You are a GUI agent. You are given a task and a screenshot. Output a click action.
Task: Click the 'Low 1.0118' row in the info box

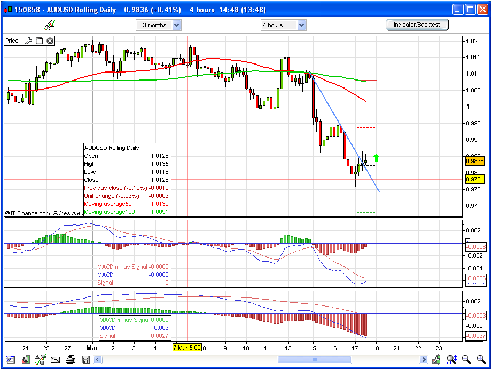pos(126,172)
